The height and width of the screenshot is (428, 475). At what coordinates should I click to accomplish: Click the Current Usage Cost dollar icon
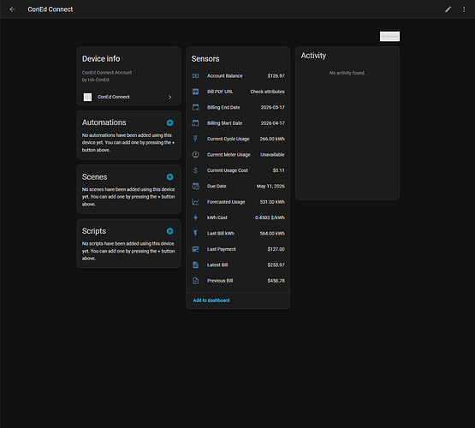[196, 170]
